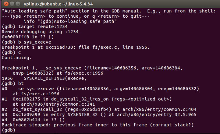This screenshot has width=220, height=134.
Task: Click the '(gdb) bt' command line
Action: 12,83
